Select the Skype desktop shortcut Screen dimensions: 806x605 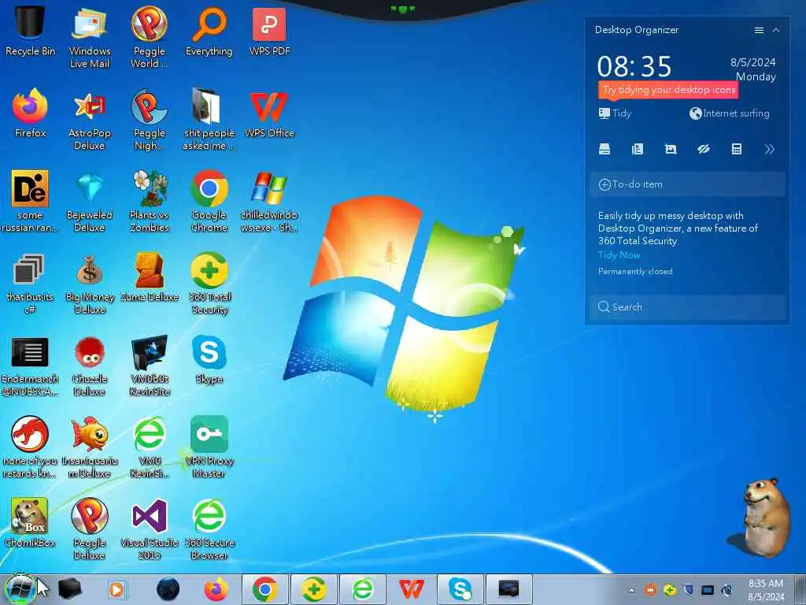pyautogui.click(x=209, y=359)
